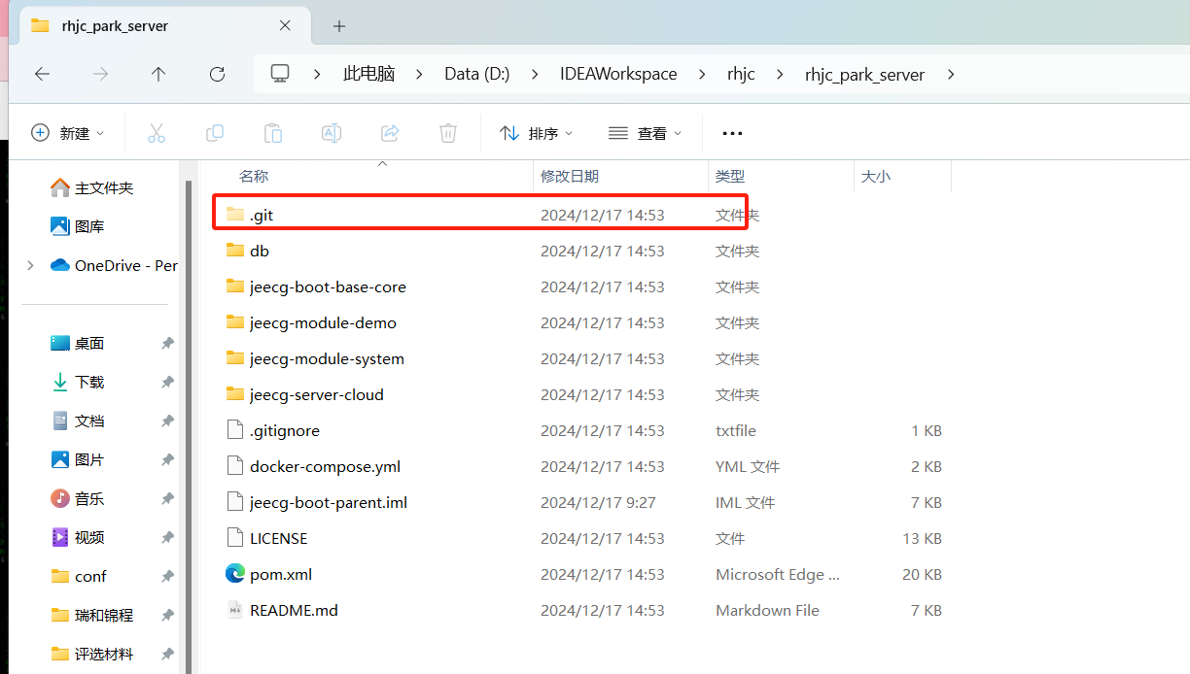This screenshot has height=674, width=1190.
Task: Open a new tab with plus button
Action: click(x=339, y=26)
